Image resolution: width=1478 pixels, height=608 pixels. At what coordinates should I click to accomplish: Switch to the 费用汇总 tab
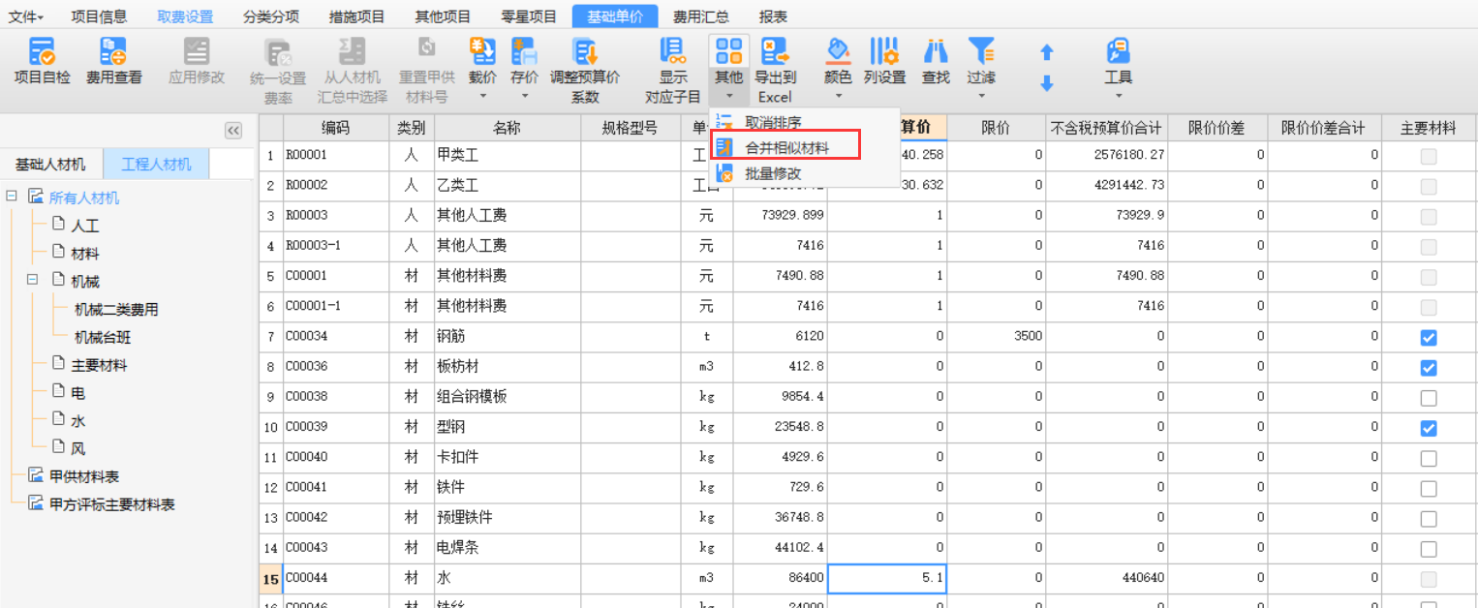tap(700, 16)
